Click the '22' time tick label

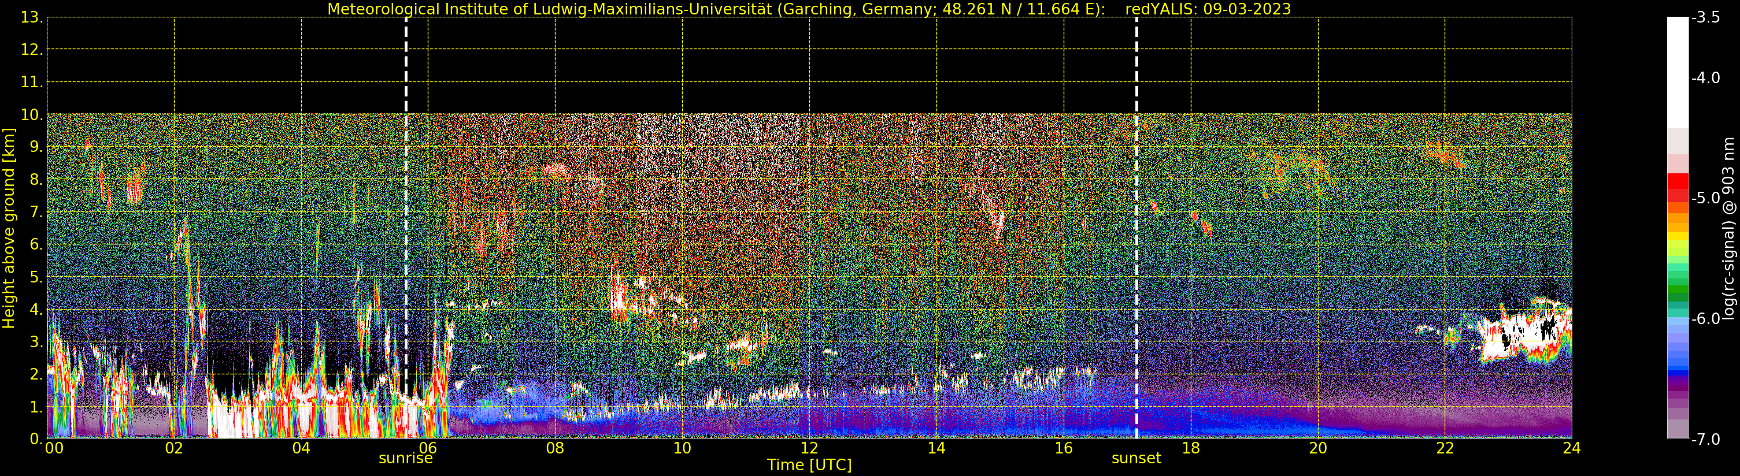click(x=1445, y=448)
